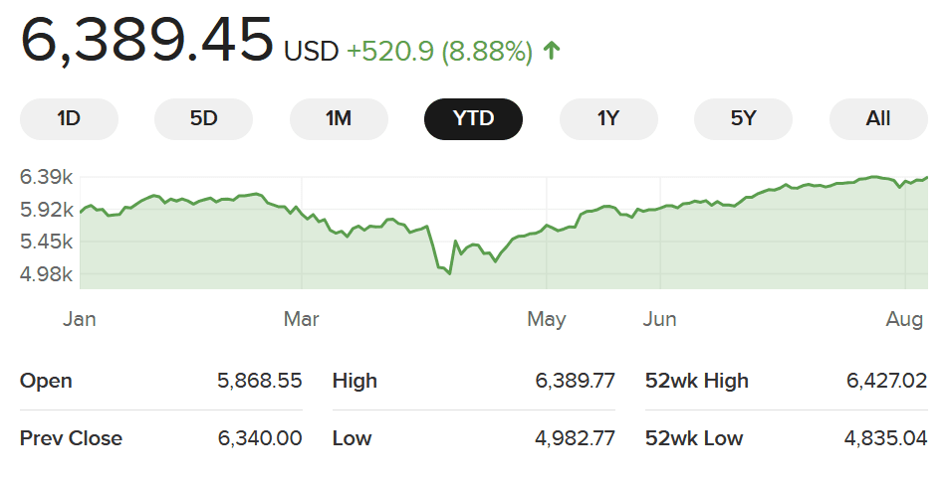Click the 52wk Low value 4,835.04
947x490 pixels.
(x=885, y=438)
